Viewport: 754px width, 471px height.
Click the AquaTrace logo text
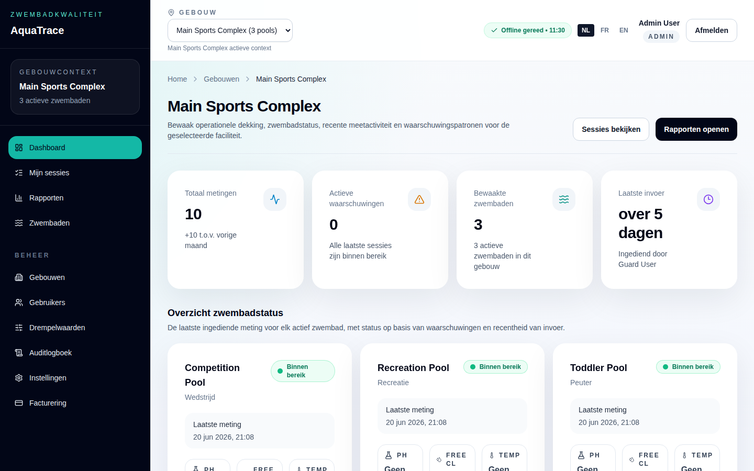(37, 30)
